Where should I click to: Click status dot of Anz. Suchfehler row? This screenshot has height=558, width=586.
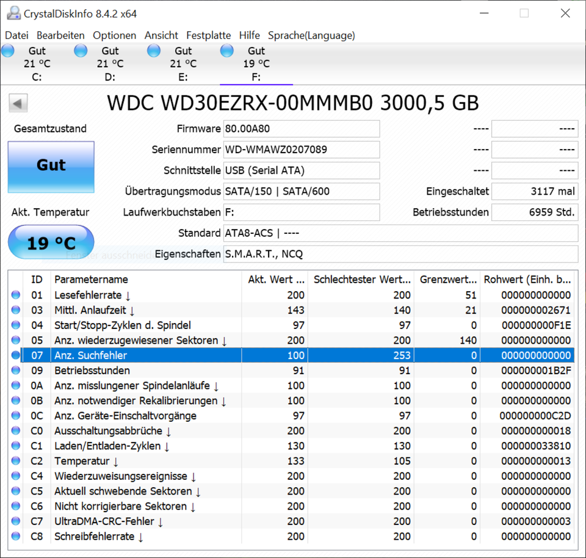click(16, 355)
